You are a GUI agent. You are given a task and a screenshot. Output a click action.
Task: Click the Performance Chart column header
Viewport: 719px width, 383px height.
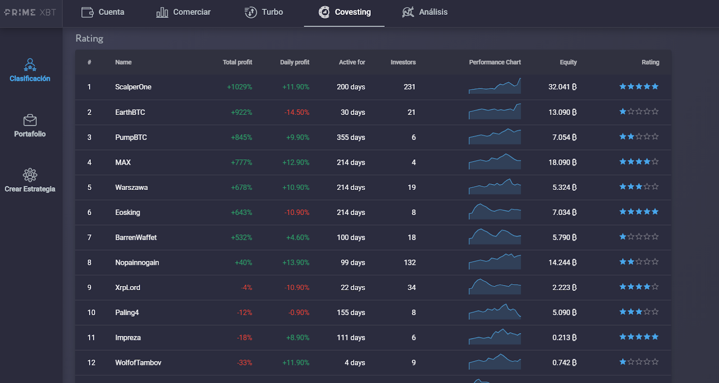tap(495, 62)
